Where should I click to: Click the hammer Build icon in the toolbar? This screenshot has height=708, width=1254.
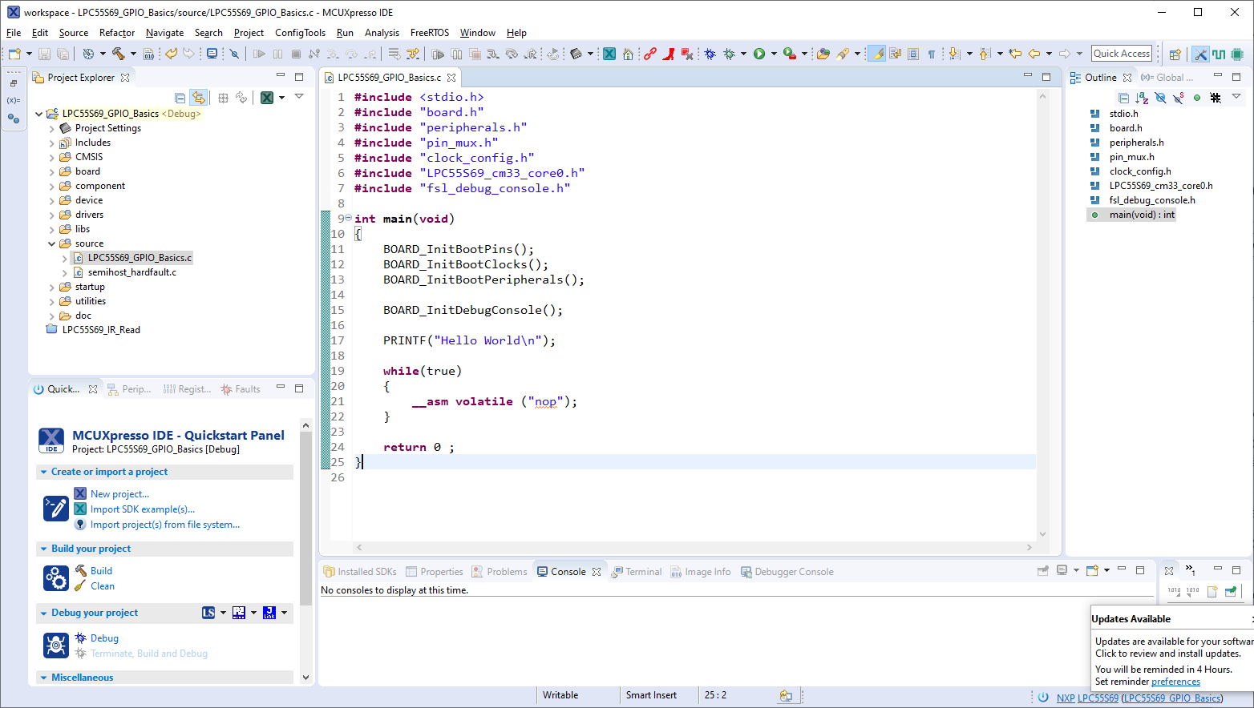(x=118, y=54)
